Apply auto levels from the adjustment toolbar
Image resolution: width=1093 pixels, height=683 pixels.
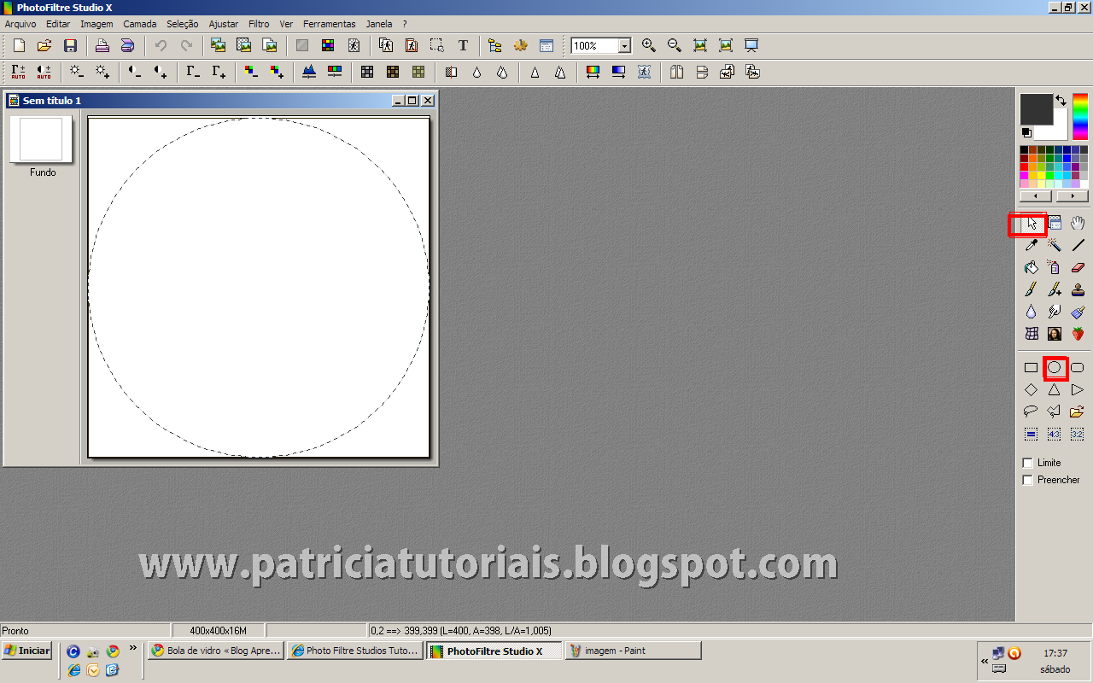18,72
